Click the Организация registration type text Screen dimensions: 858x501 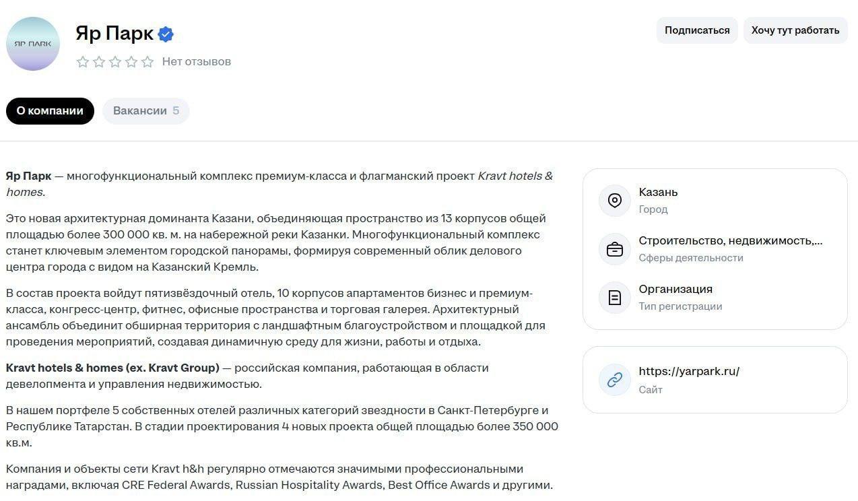(675, 290)
